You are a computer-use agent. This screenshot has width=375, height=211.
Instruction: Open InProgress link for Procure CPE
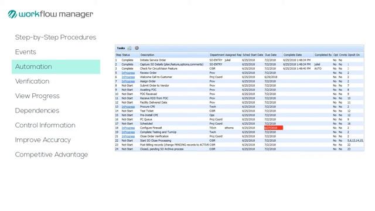[x=128, y=107]
